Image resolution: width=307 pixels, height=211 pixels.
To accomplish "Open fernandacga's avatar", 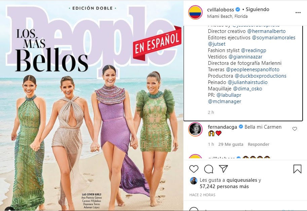I will tap(195, 129).
